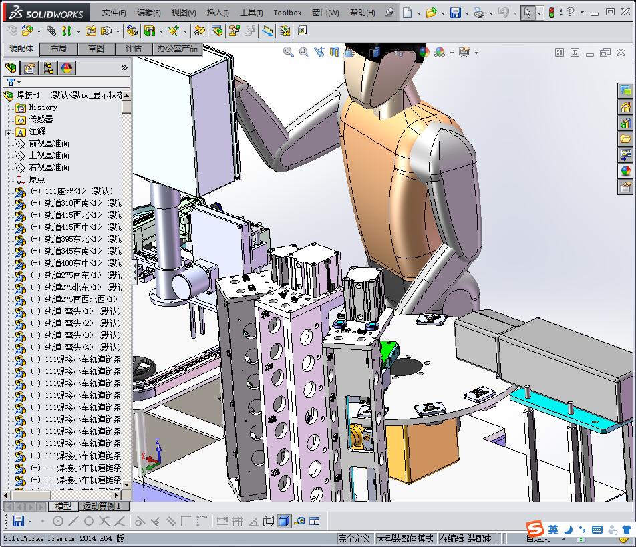Expand the FeatureManager panel tabs chevron

tap(124, 68)
